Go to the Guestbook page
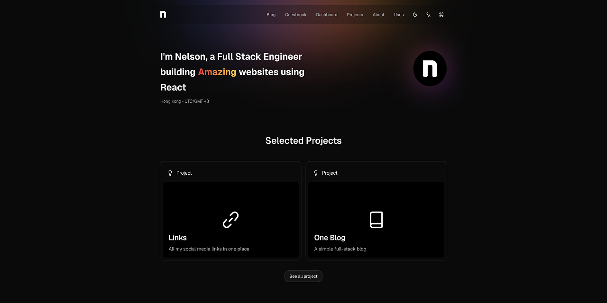 click(x=295, y=15)
